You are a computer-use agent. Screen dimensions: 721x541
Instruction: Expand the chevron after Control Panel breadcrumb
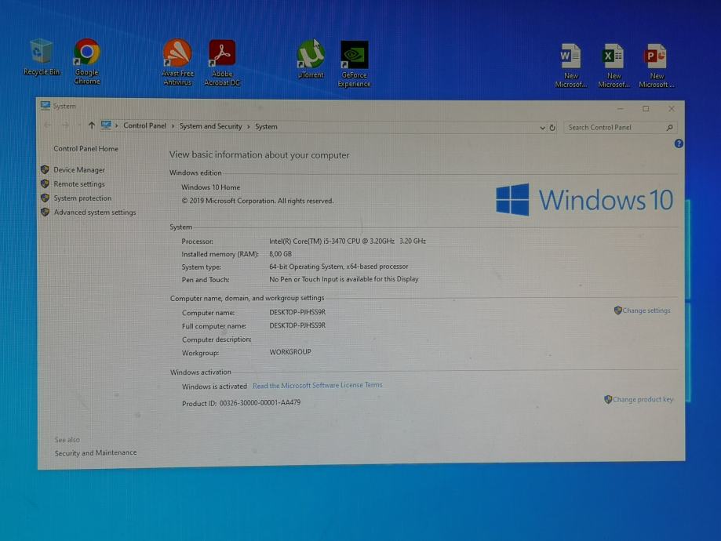(173, 126)
